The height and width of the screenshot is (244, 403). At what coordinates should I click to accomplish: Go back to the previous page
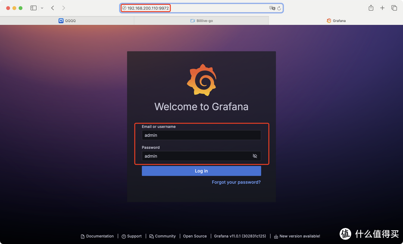click(x=53, y=8)
